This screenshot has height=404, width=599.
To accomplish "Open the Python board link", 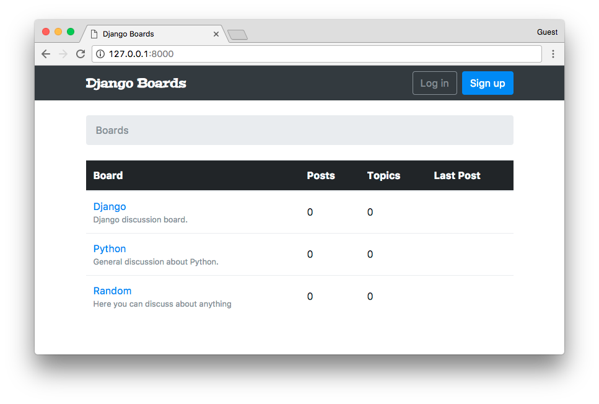I will pyautogui.click(x=110, y=248).
